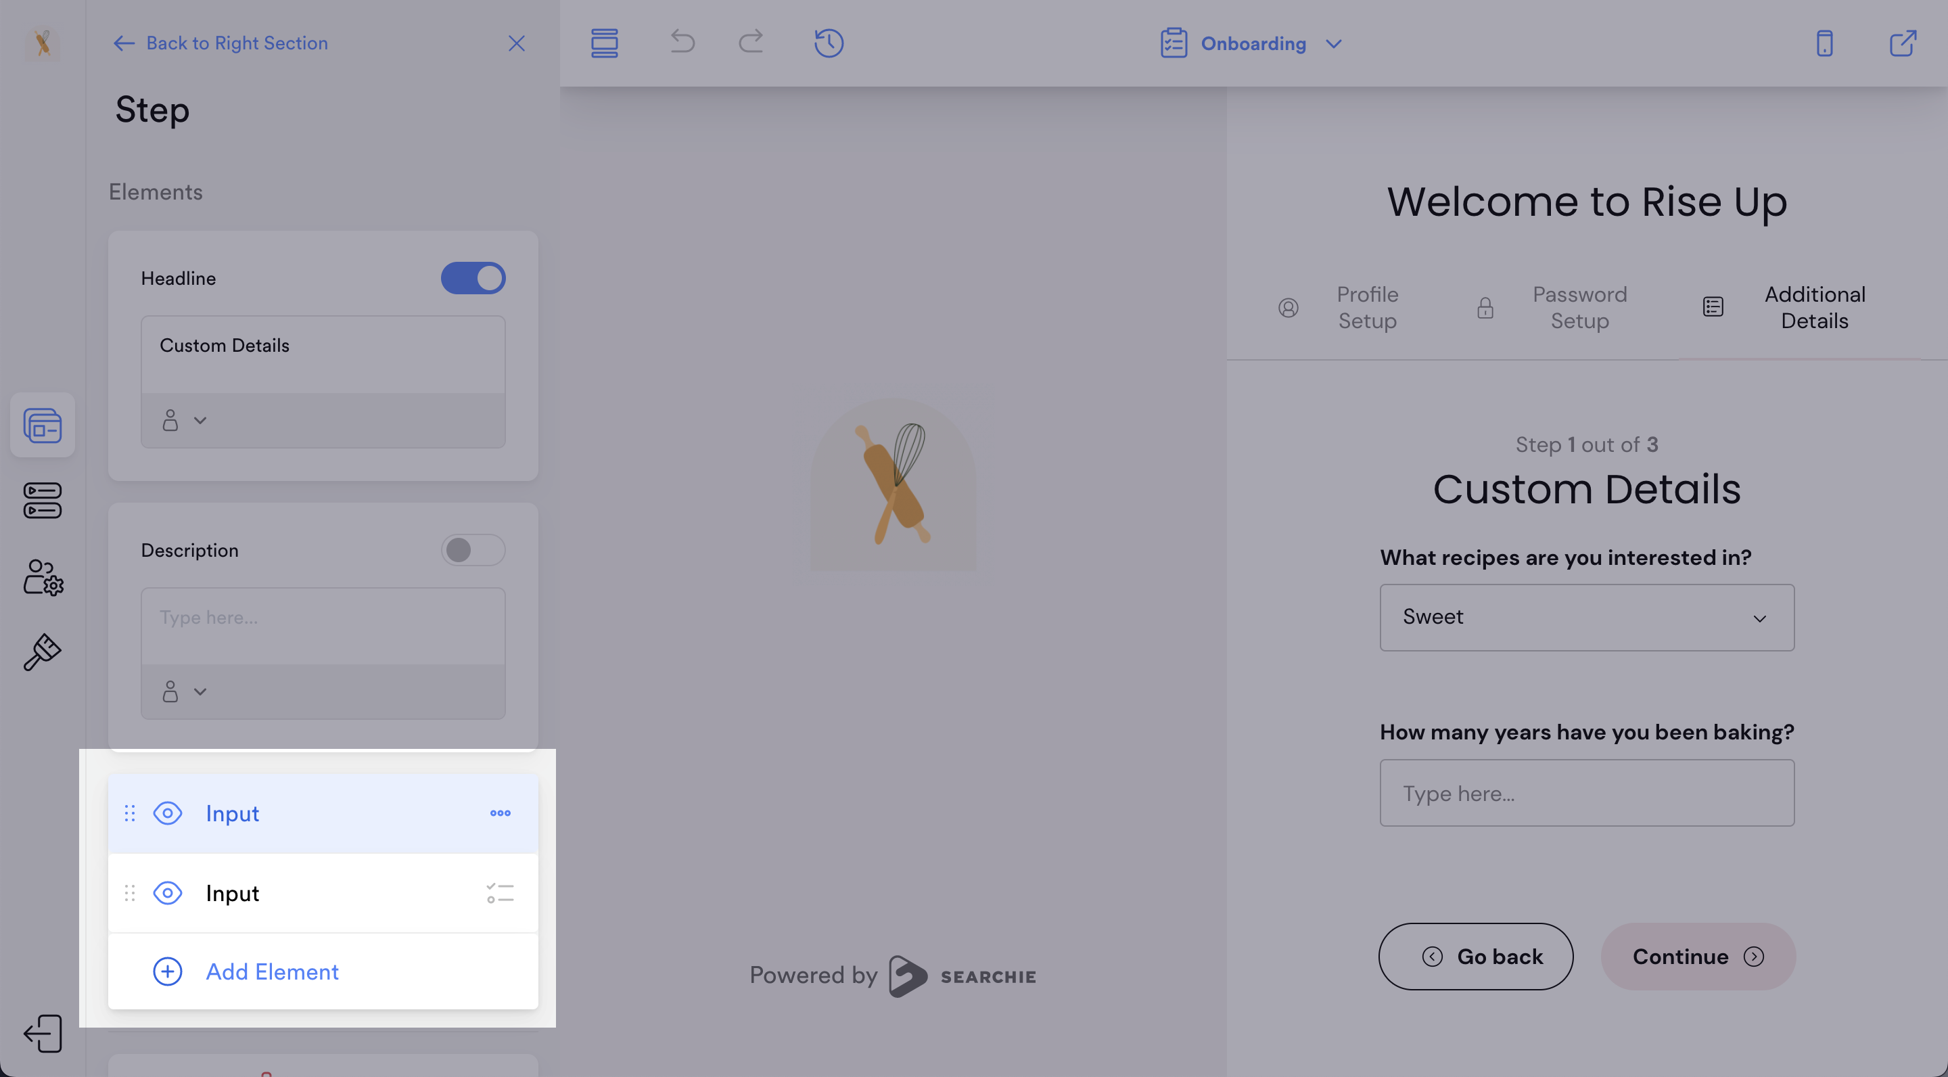The height and width of the screenshot is (1077, 1948).
Task: Open preview in new window icon
Action: [1903, 43]
